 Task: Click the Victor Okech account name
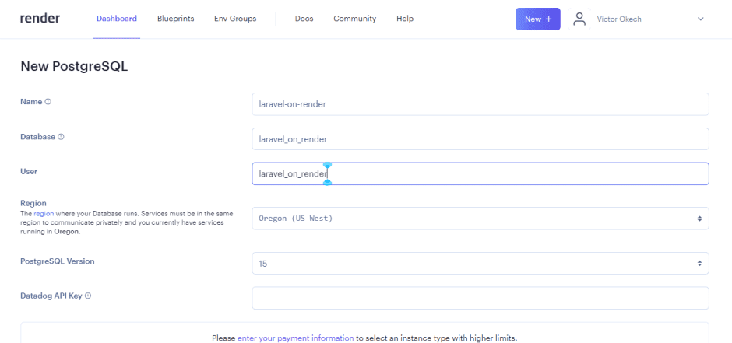pos(619,19)
